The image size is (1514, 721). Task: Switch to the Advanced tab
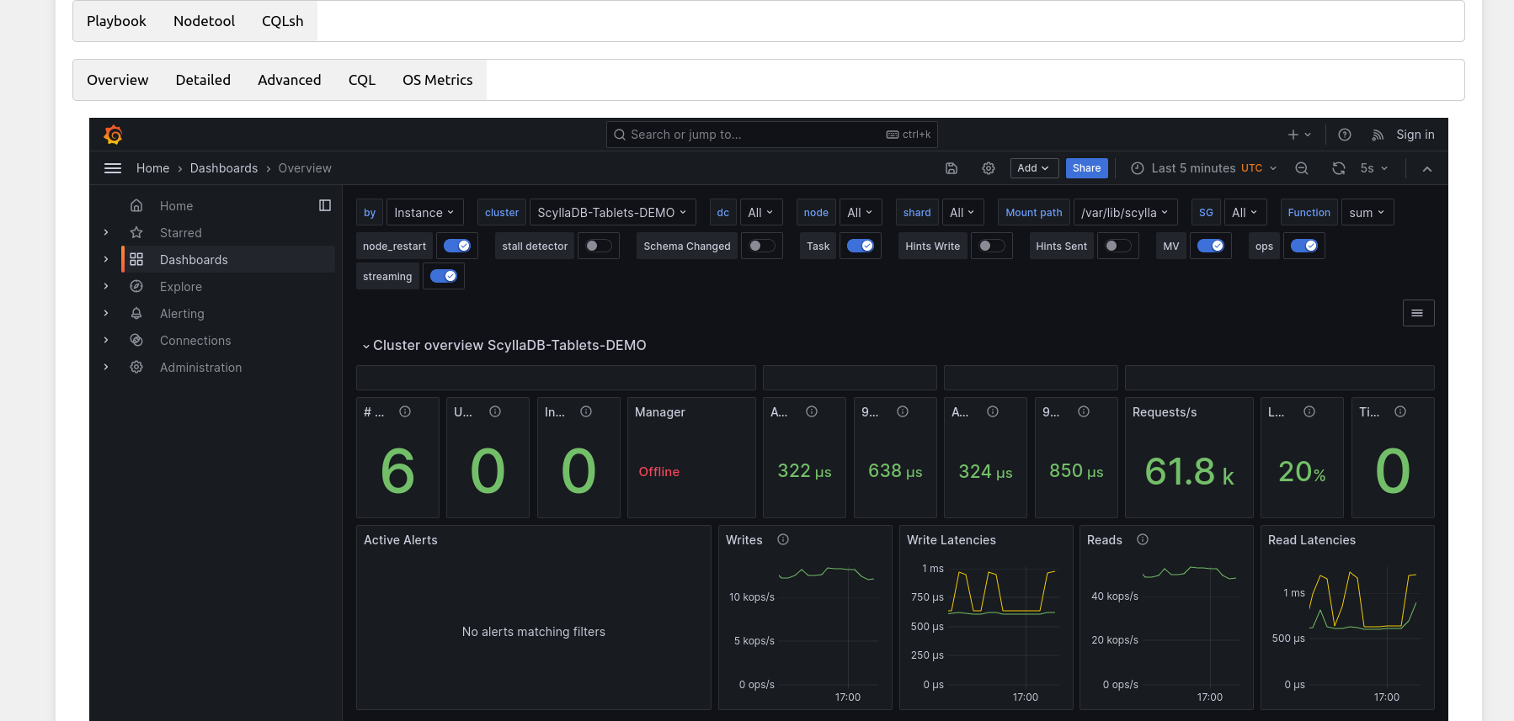tap(290, 80)
